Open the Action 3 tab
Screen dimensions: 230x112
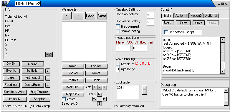click(211, 16)
